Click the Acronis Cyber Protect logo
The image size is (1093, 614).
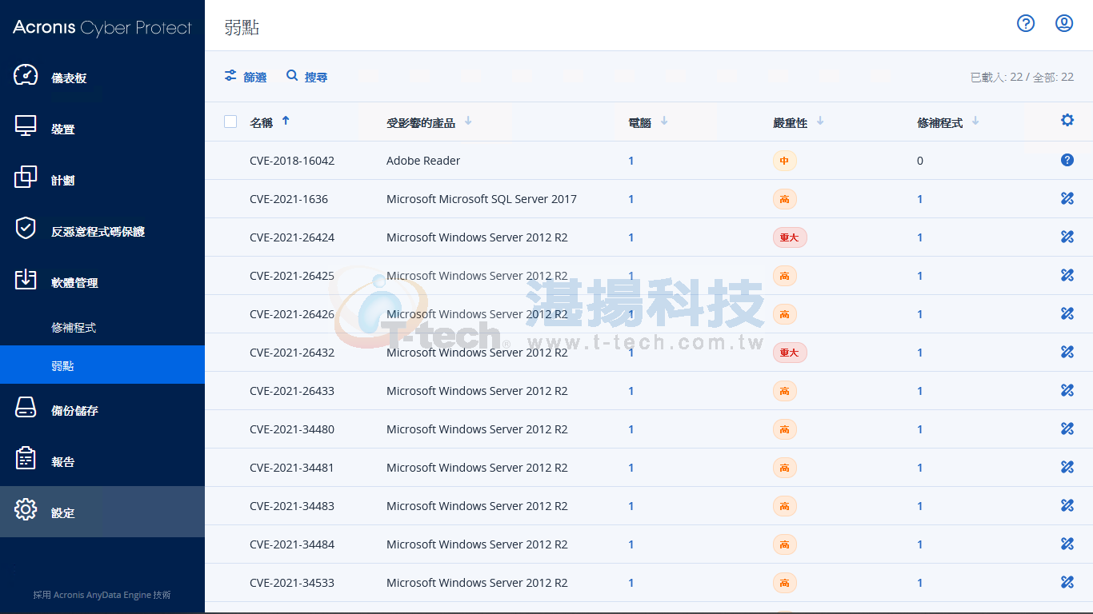102,27
